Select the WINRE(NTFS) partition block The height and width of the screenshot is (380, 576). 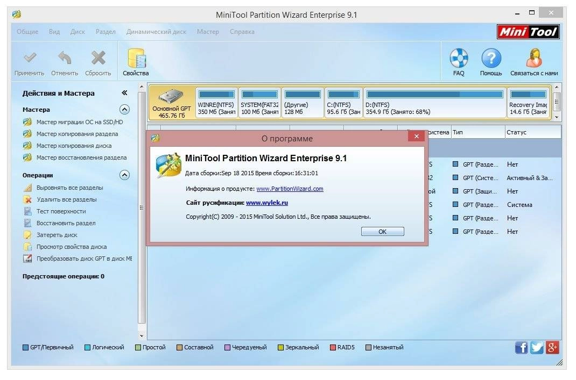[x=216, y=103]
